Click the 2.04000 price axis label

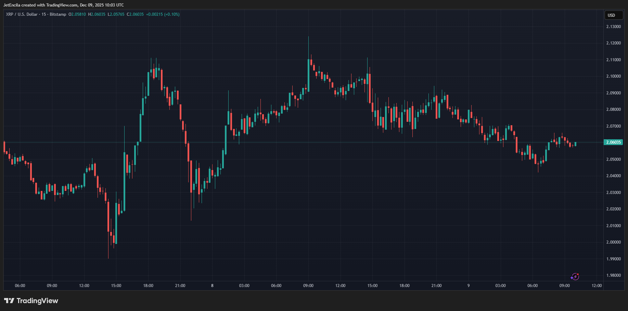pyautogui.click(x=614, y=176)
